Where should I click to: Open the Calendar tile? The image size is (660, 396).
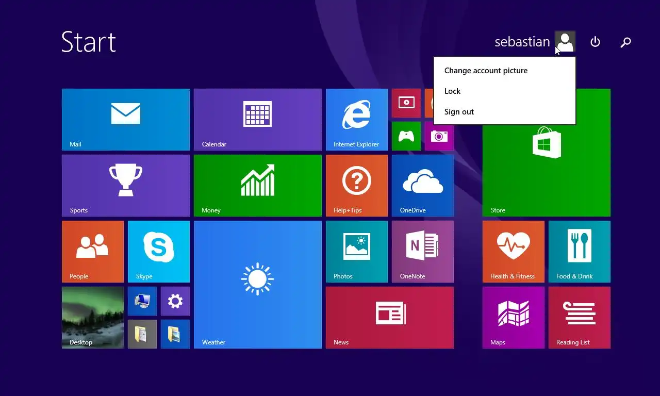(x=258, y=120)
